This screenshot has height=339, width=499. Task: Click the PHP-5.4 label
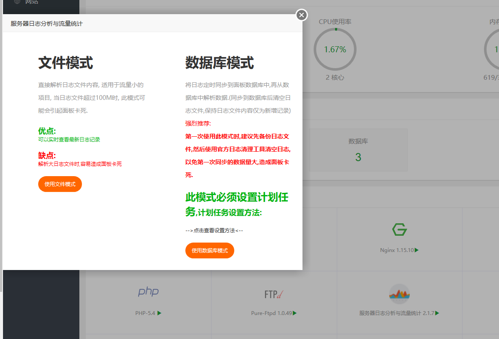145,313
